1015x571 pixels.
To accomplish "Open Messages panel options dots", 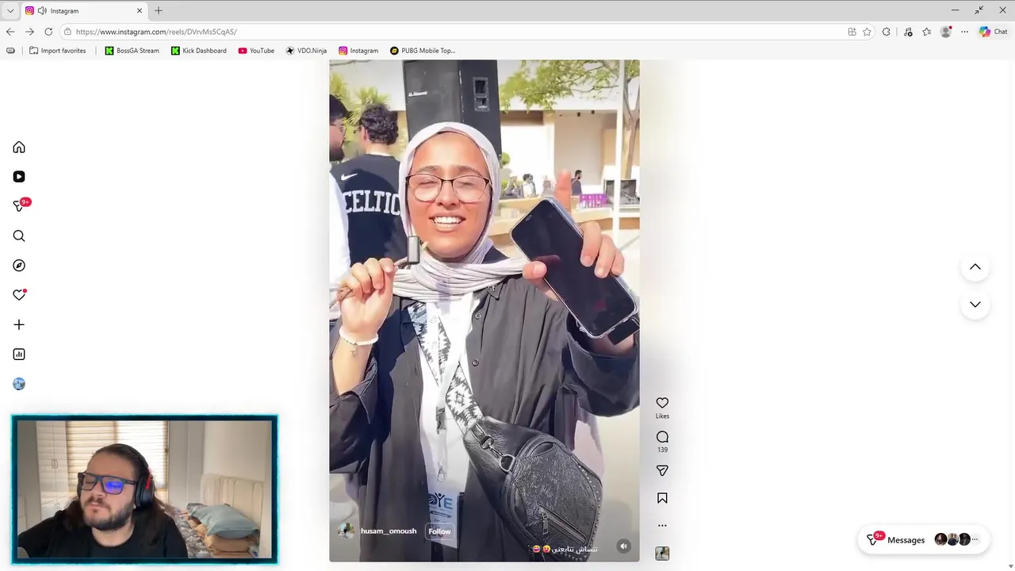I will [975, 539].
